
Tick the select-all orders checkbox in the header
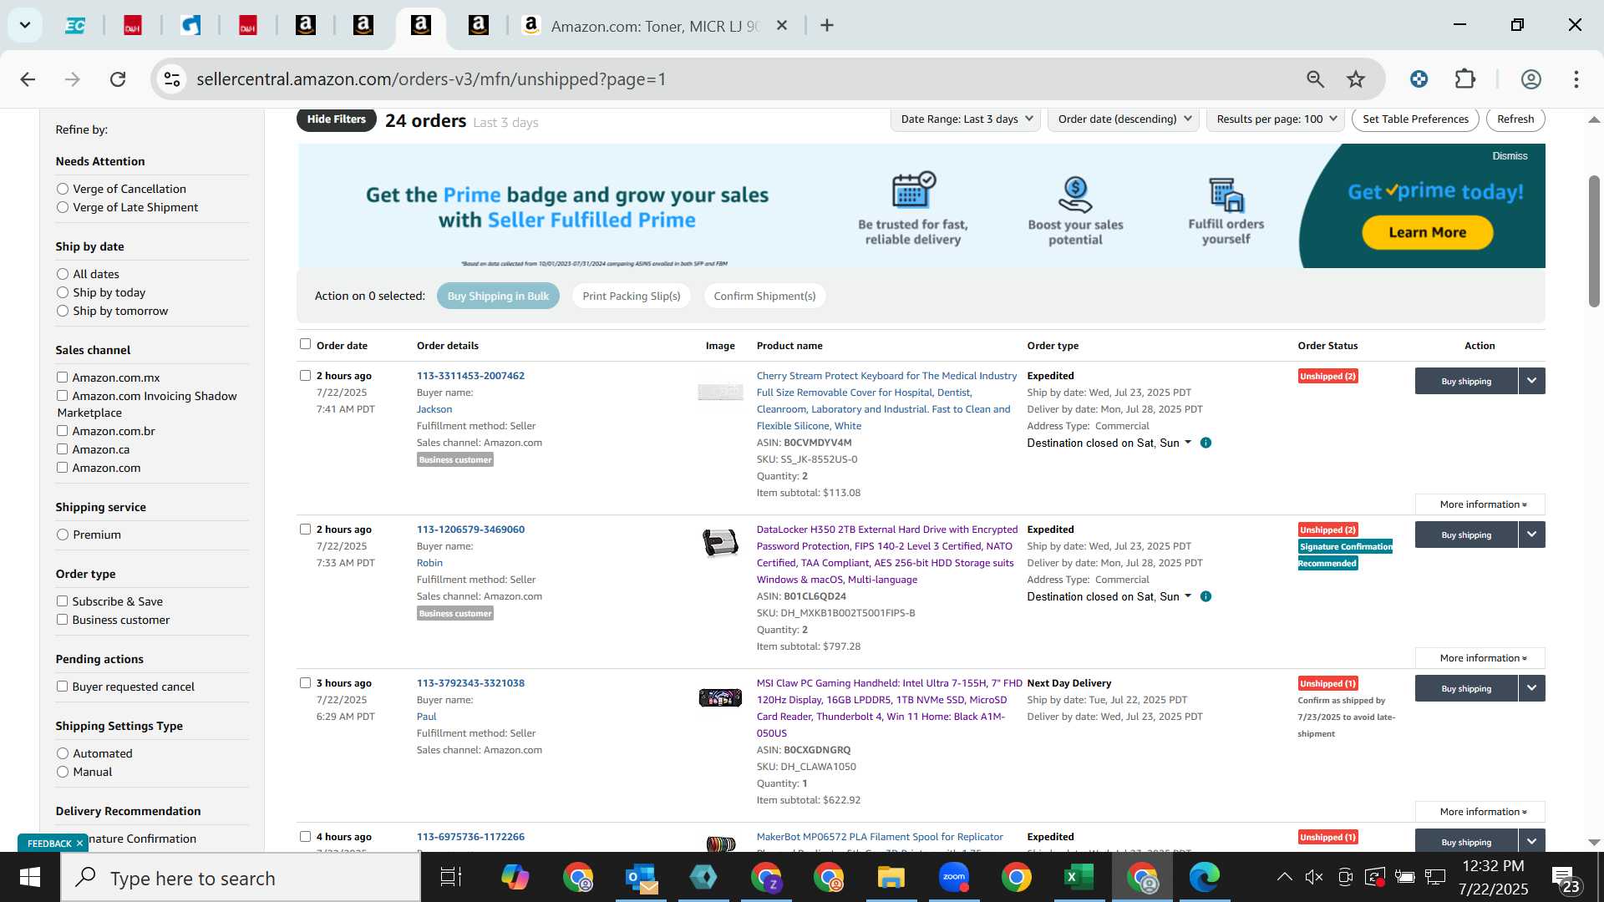(x=305, y=344)
